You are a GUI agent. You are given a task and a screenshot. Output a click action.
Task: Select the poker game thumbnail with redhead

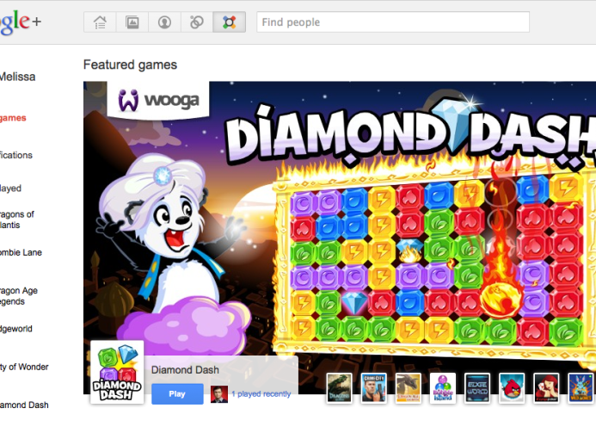pos(546,387)
